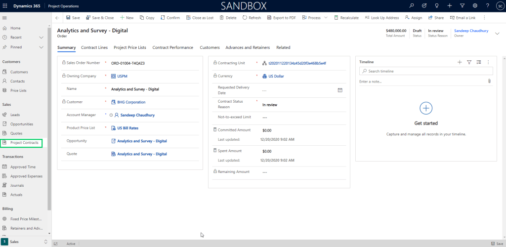Click the Confirm button in the command bar
Screen dimensions: 506x247
(x=170, y=18)
